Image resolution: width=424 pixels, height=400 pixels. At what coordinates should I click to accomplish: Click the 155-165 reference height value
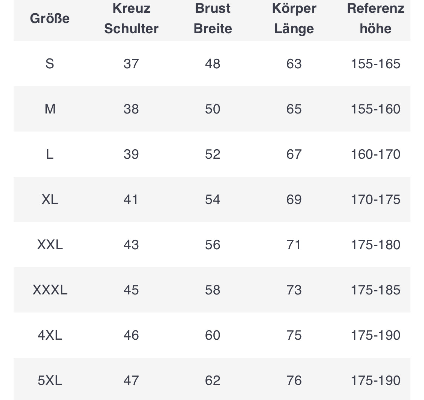pyautogui.click(x=375, y=64)
